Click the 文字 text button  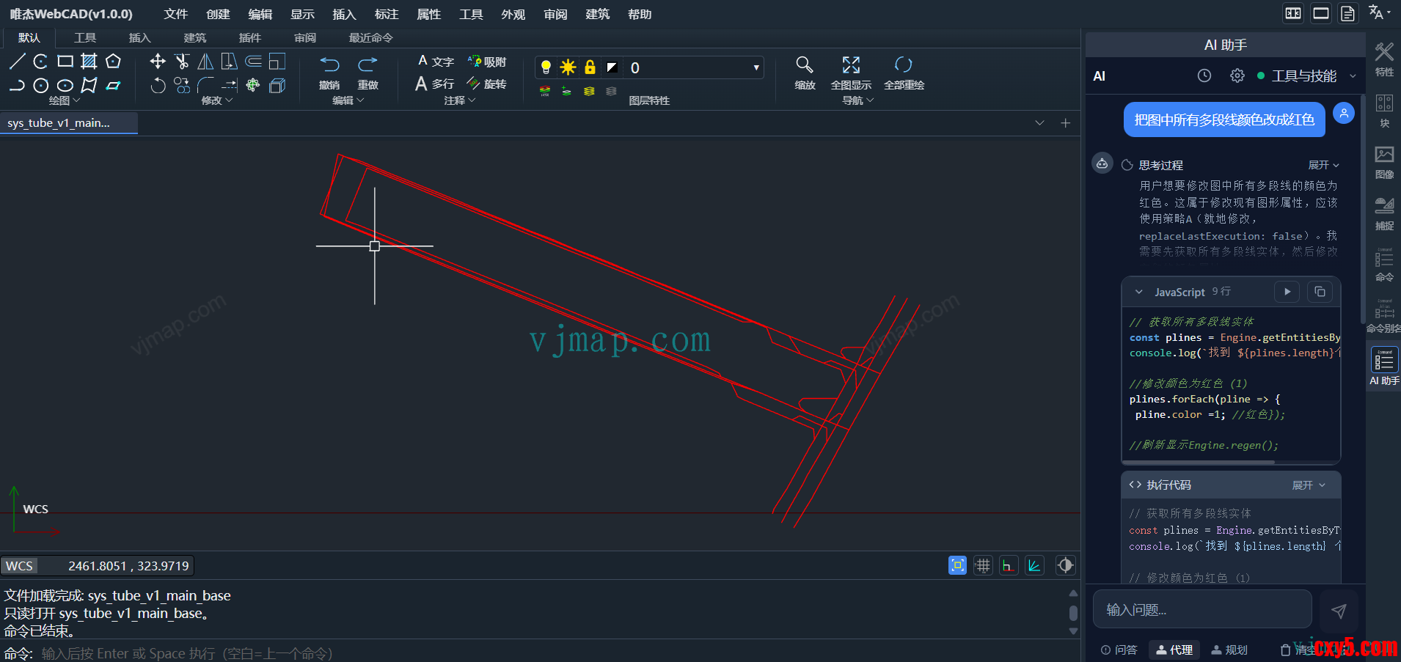click(436, 62)
